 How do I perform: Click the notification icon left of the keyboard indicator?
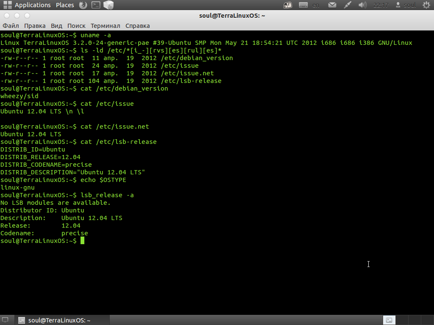(x=288, y=5)
